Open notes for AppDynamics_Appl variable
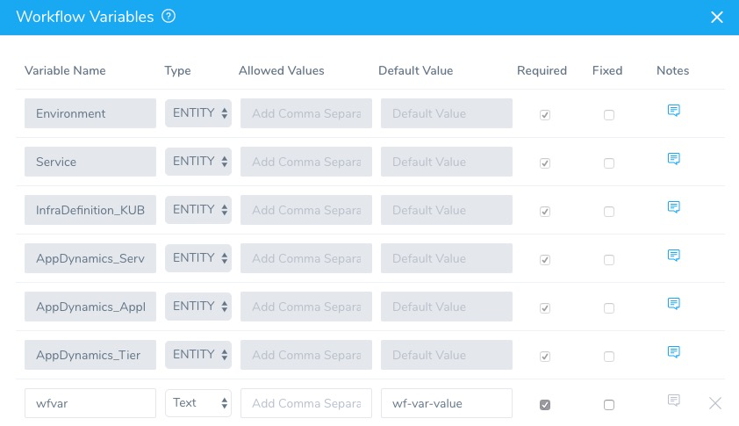Viewport: 739px width, 426px height. pyautogui.click(x=673, y=304)
